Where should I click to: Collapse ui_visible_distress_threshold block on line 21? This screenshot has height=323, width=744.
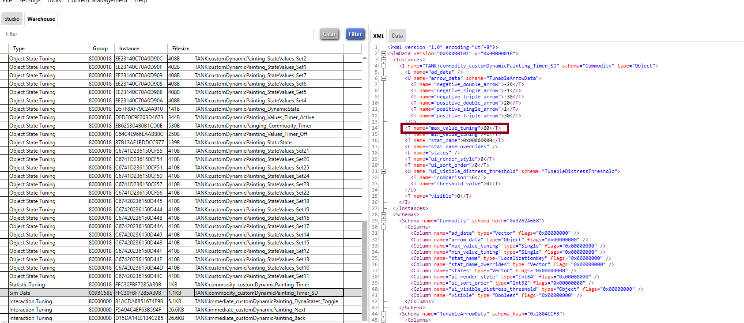[x=384, y=171]
